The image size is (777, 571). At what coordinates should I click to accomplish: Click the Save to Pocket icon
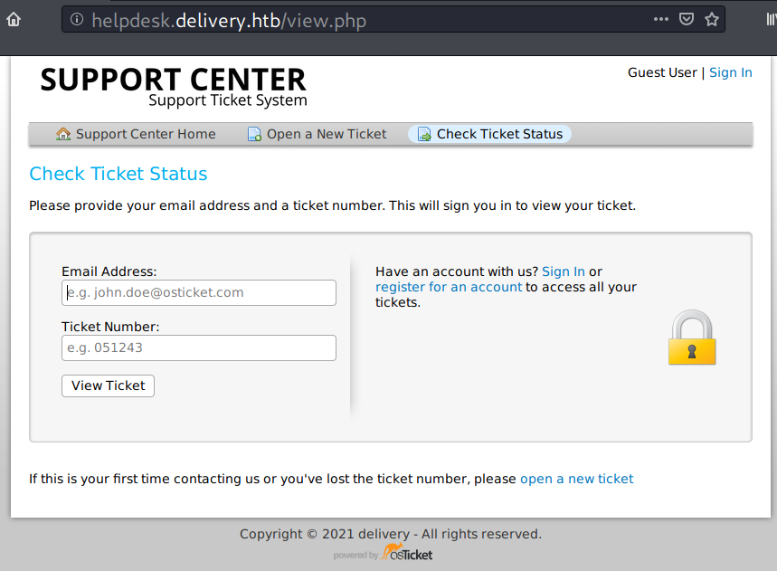click(x=687, y=19)
